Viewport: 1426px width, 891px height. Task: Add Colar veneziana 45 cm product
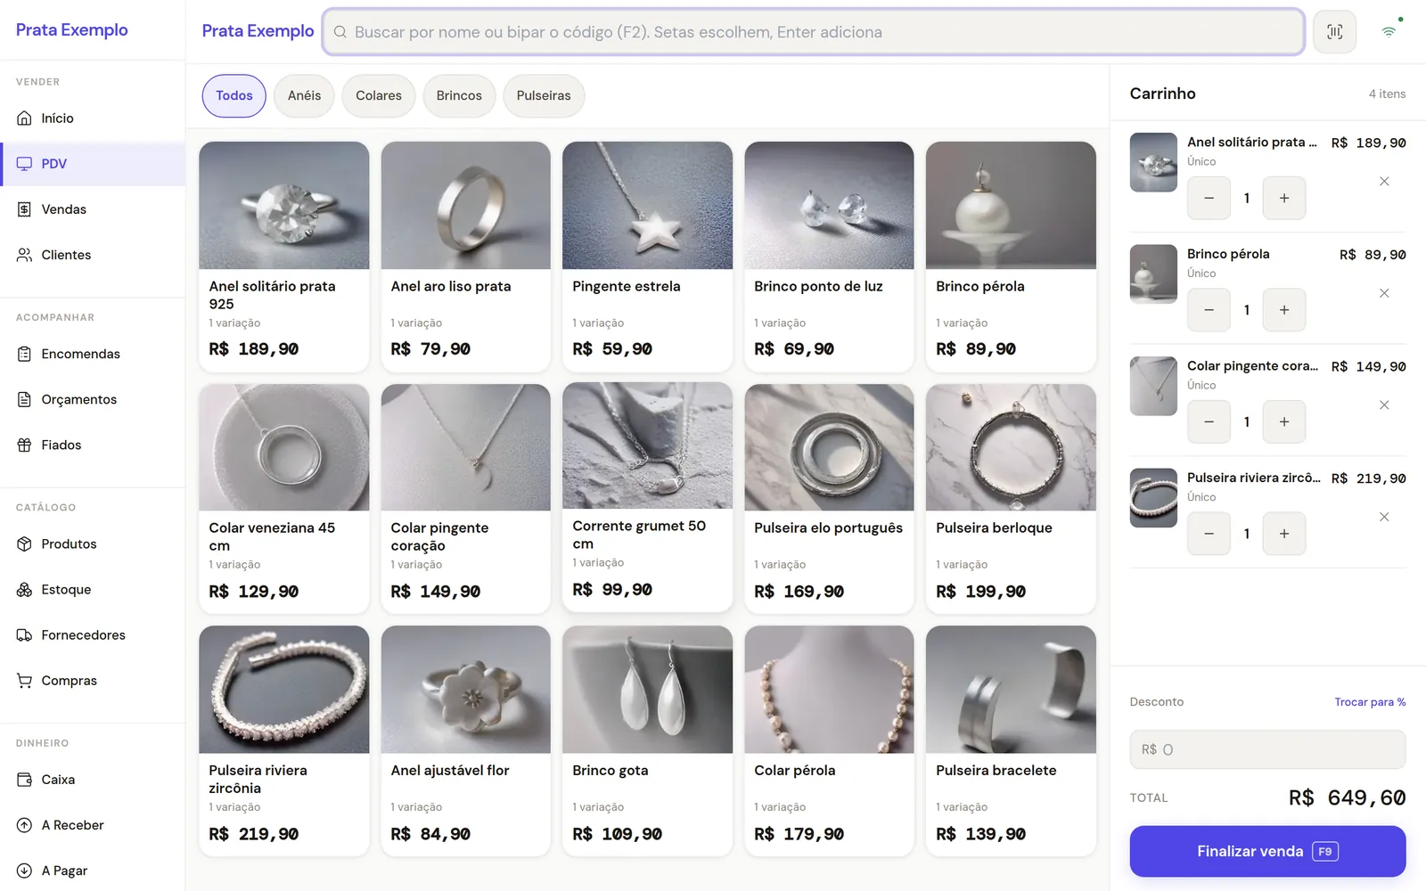click(x=283, y=499)
